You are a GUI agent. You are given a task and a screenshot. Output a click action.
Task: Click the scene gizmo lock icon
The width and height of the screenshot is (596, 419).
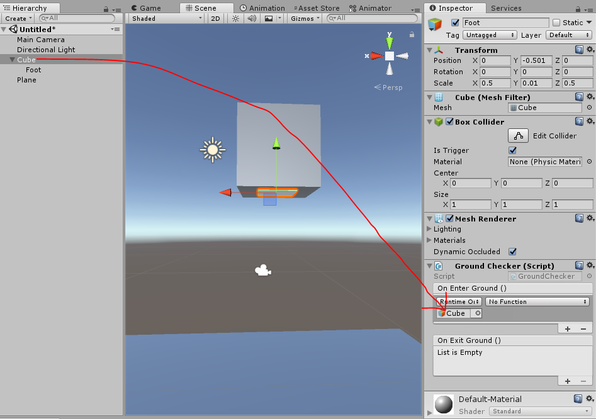(412, 35)
